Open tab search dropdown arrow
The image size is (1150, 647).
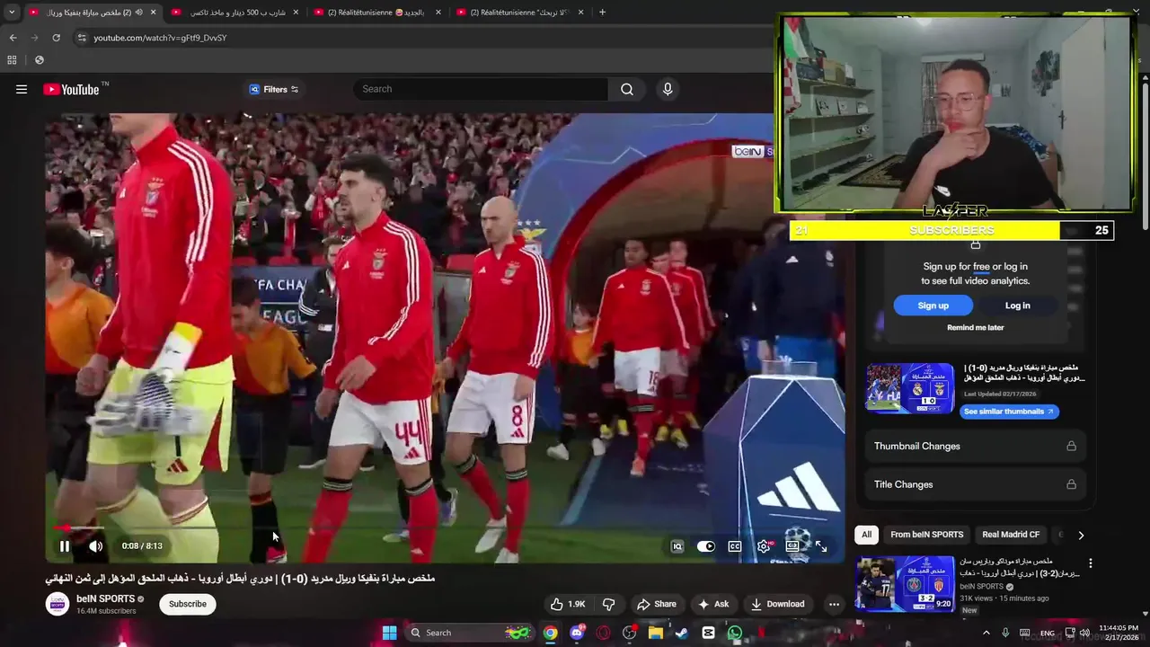[12, 13]
